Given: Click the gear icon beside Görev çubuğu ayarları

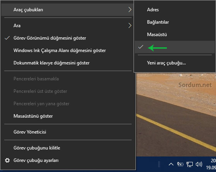Looking at the screenshot, I should point(7,160).
